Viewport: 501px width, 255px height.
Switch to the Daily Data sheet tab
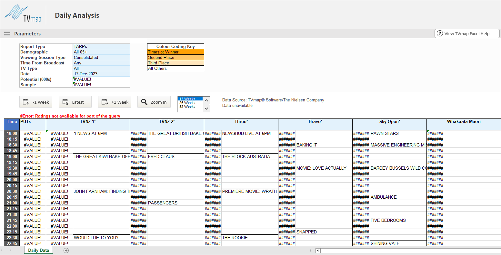39,250
